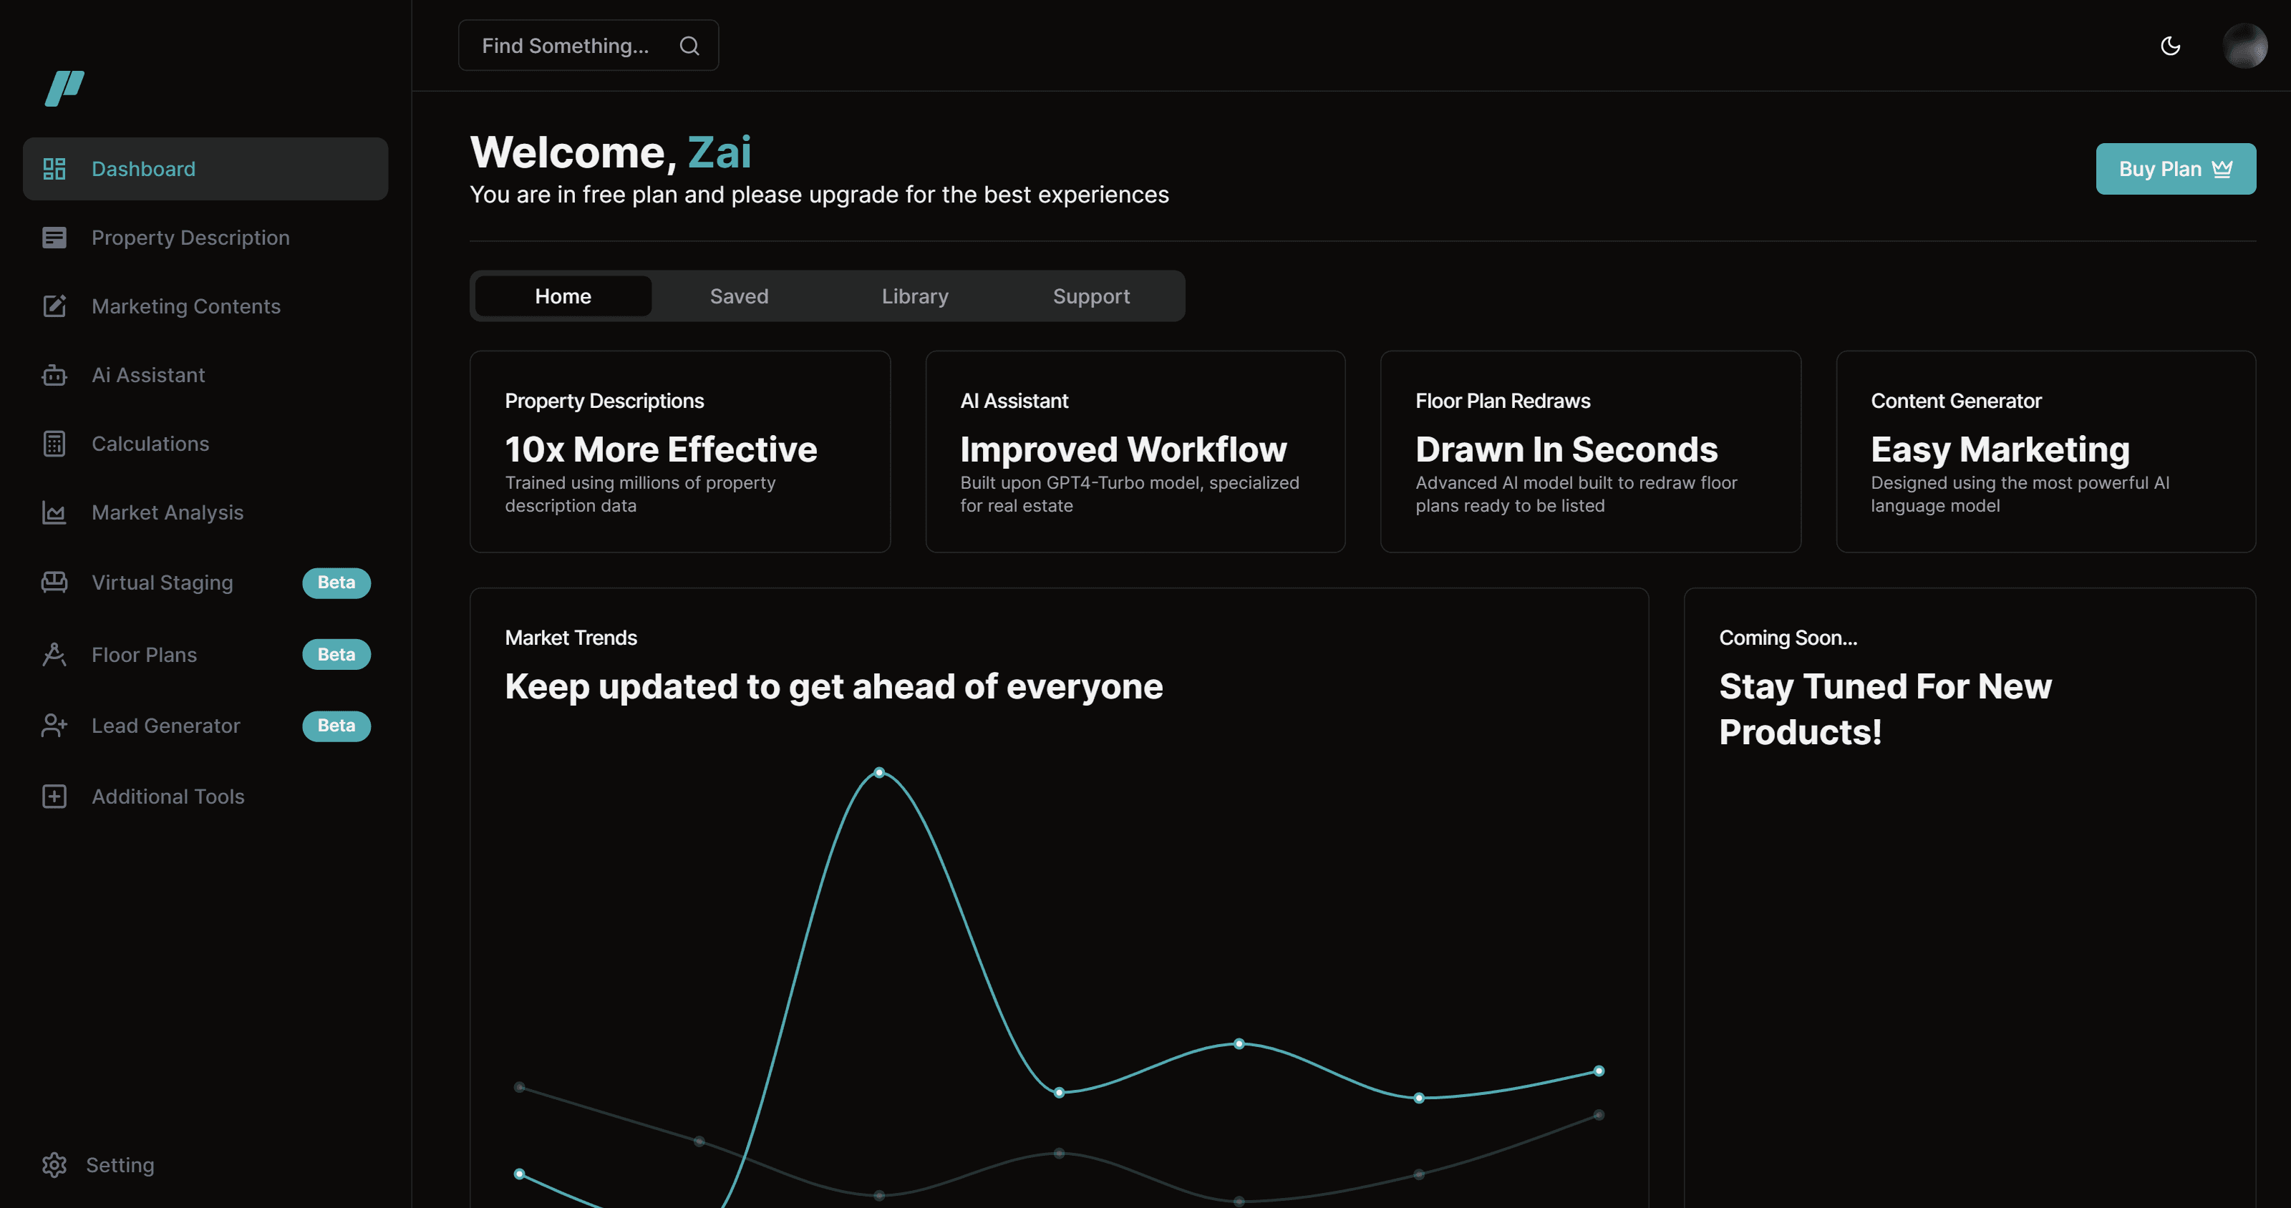2291x1208 pixels.
Task: Click the Virtual Staging sofa icon
Action: tap(54, 583)
